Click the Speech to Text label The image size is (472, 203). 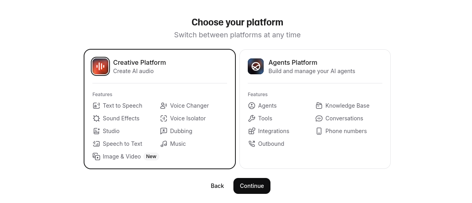click(122, 144)
